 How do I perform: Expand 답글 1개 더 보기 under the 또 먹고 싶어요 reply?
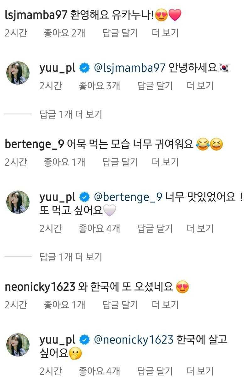click(71, 257)
